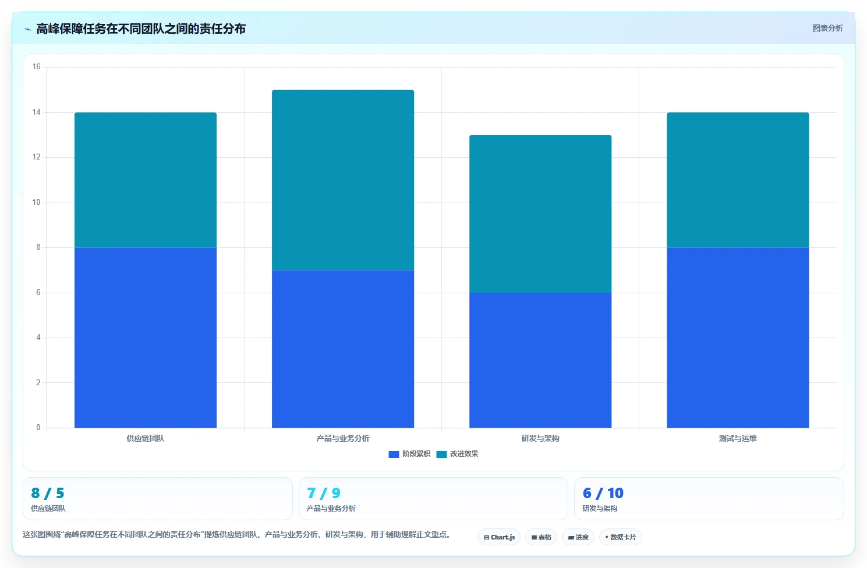
Task: Select the 进度 tag chip
Action: point(578,537)
